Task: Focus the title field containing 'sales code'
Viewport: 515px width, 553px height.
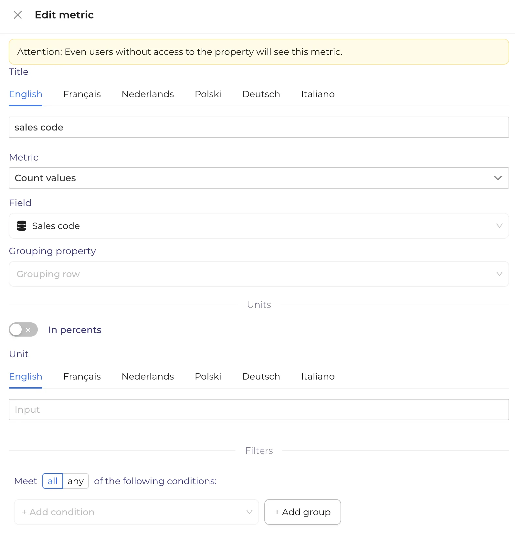Action: (x=259, y=127)
